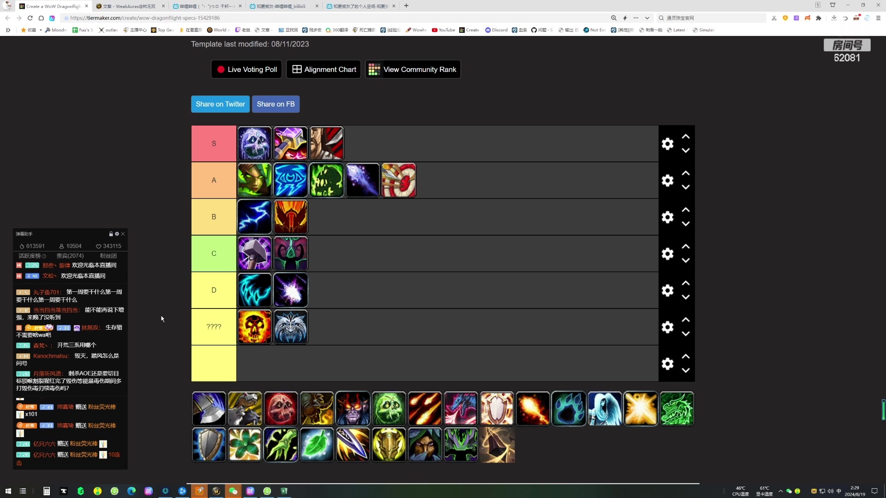Select the cyan claw icon in D tier
This screenshot has height=498, width=886.
click(255, 290)
